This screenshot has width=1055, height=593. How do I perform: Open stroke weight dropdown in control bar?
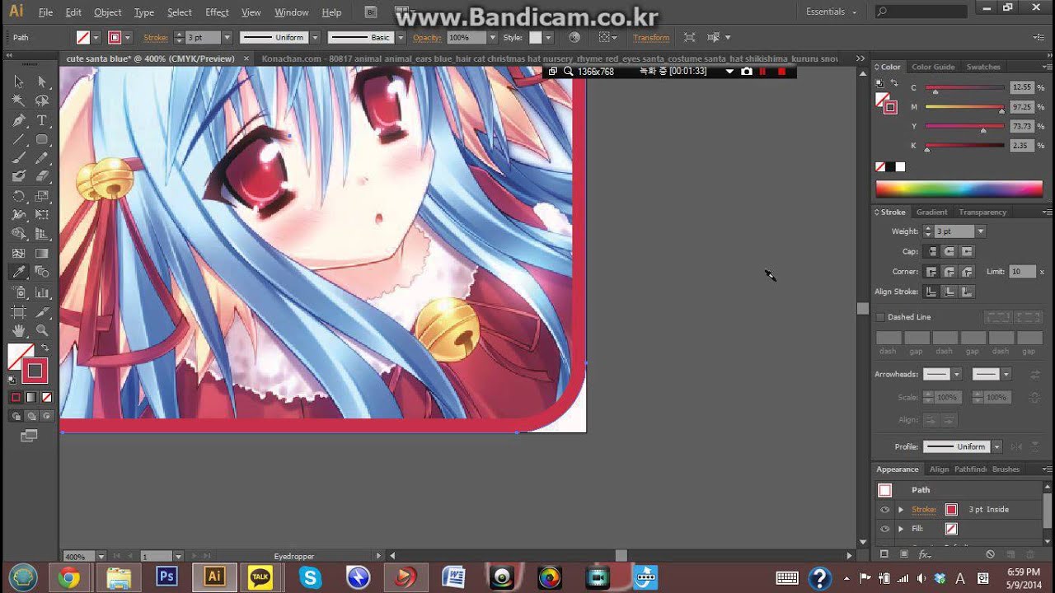coord(227,37)
